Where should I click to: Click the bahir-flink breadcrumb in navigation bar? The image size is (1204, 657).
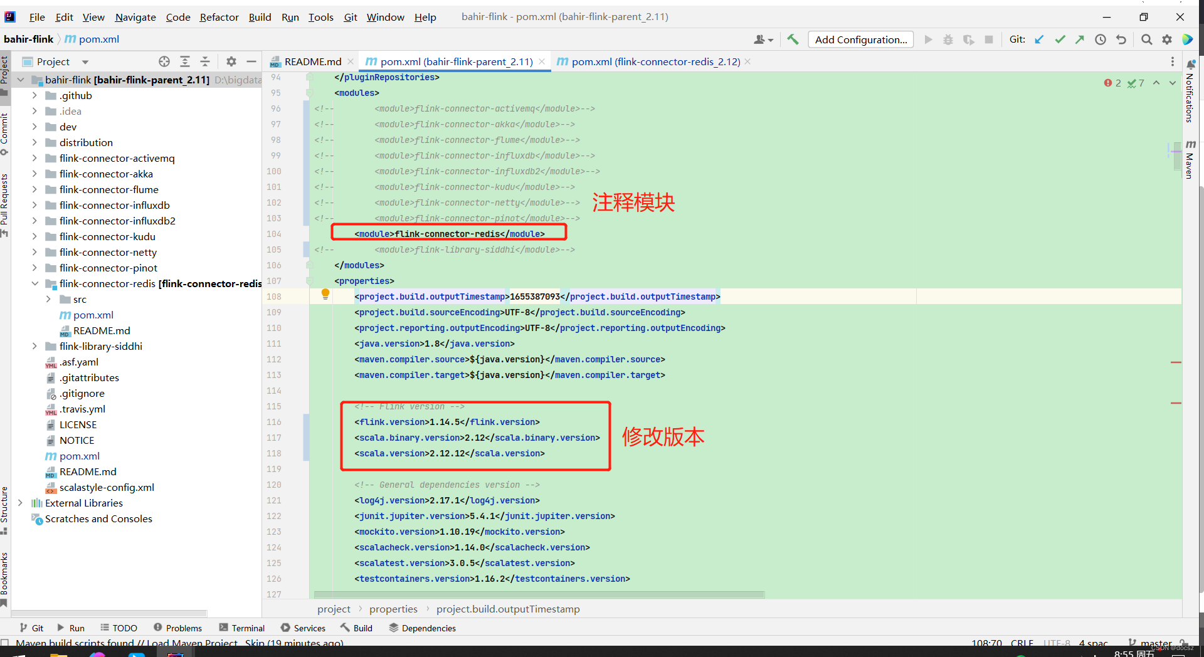pyautogui.click(x=28, y=39)
